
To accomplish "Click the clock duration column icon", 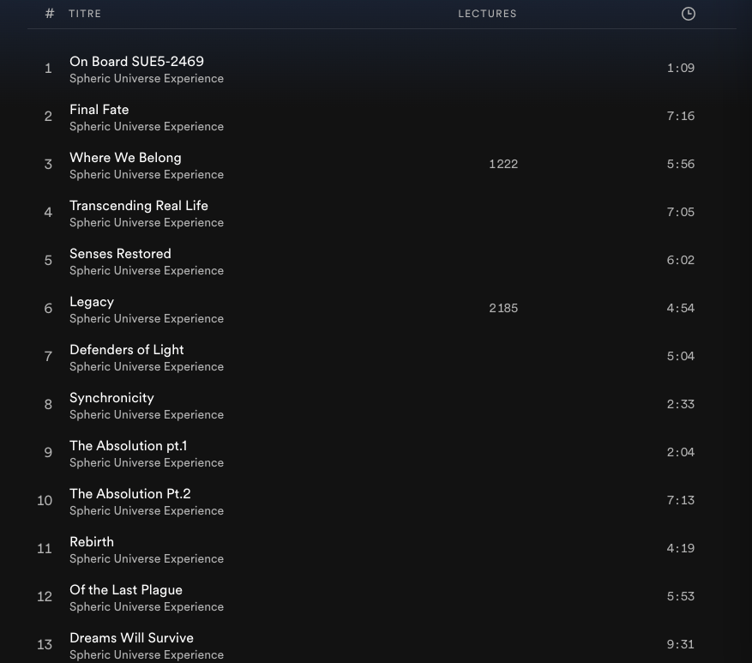I will tap(689, 14).
